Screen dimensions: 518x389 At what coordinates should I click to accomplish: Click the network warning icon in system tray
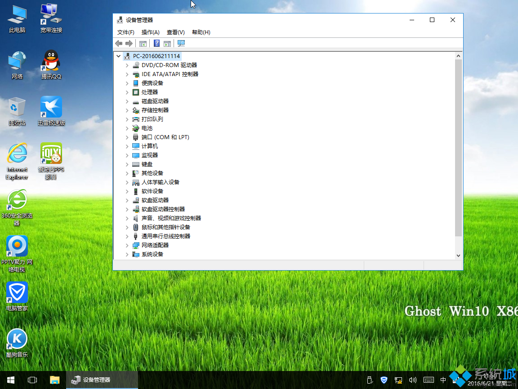398,380
